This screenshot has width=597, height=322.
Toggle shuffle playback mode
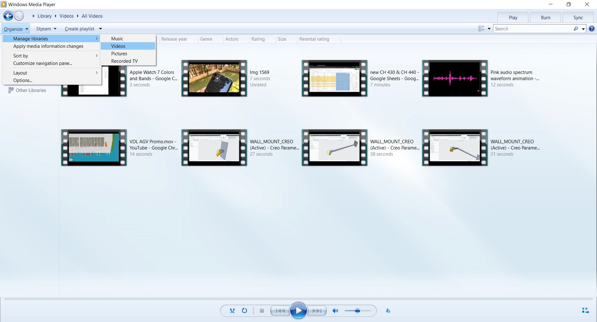coord(232,310)
